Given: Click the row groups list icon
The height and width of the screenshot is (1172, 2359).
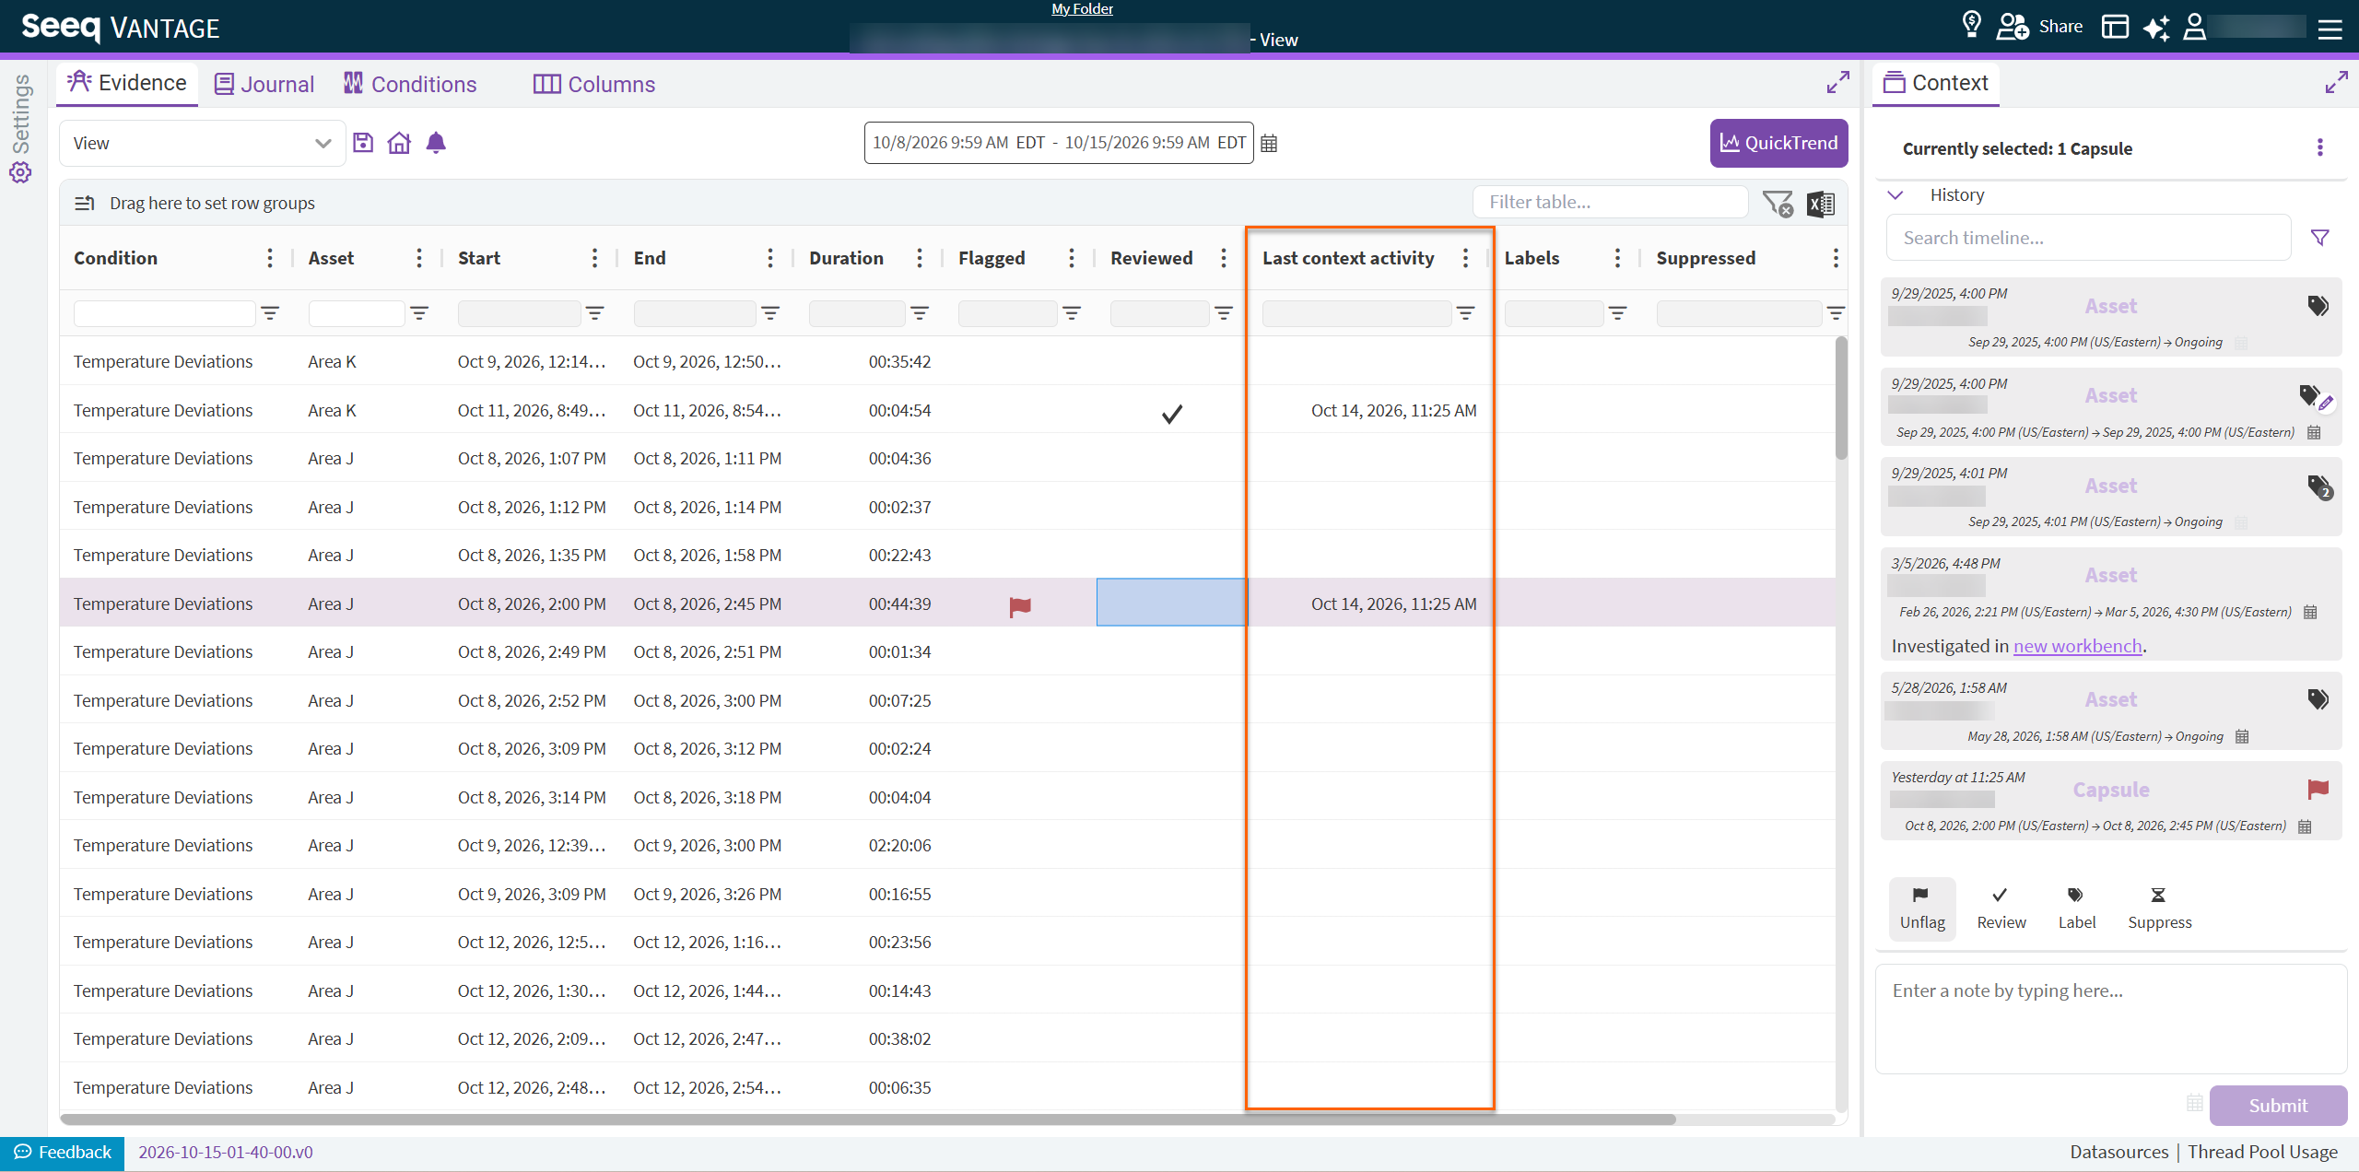Looking at the screenshot, I should pos(85,203).
